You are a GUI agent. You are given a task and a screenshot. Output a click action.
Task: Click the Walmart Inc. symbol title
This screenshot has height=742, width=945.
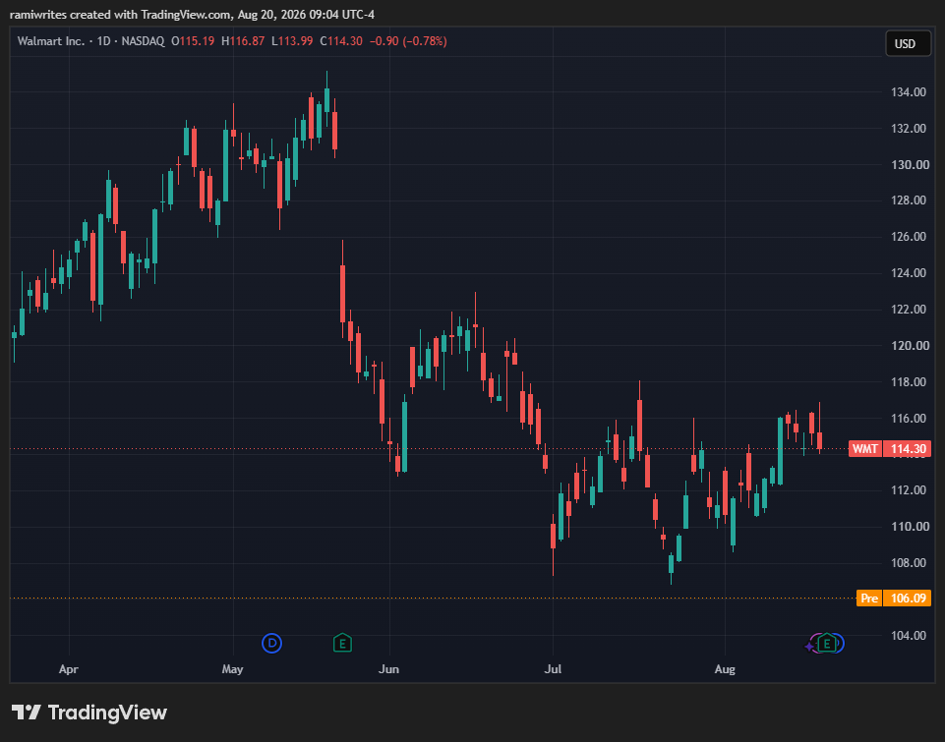pos(50,41)
